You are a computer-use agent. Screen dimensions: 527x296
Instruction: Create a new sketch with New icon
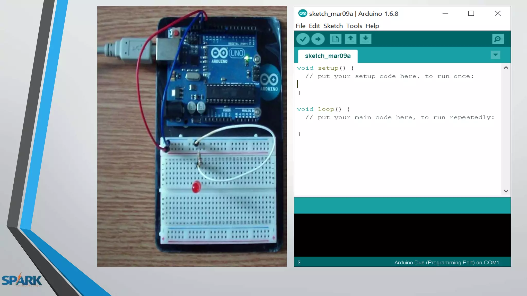pos(335,39)
